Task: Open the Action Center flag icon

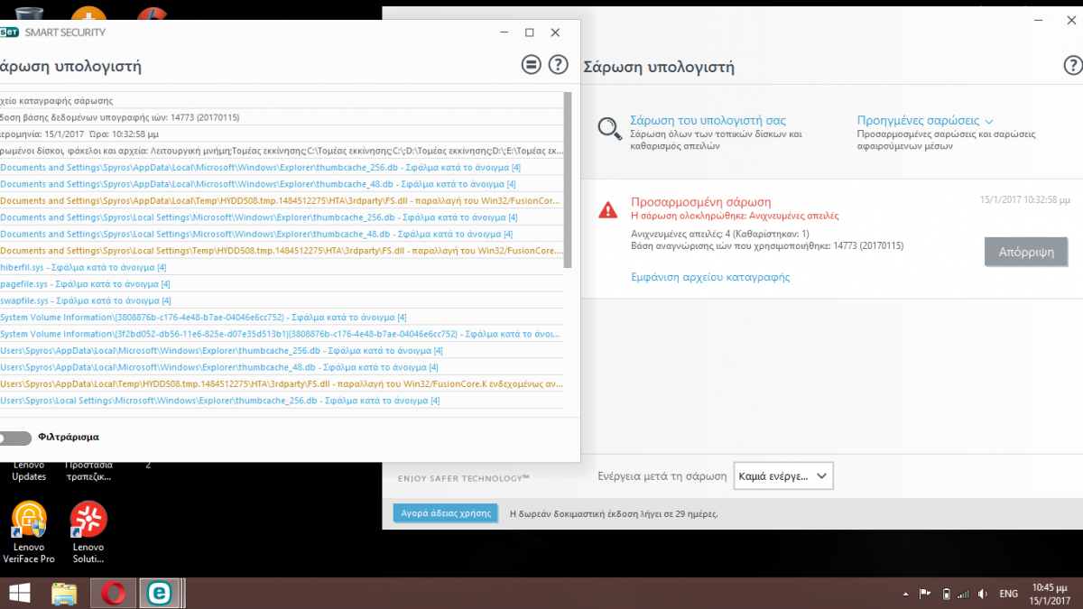Action: coord(925,594)
